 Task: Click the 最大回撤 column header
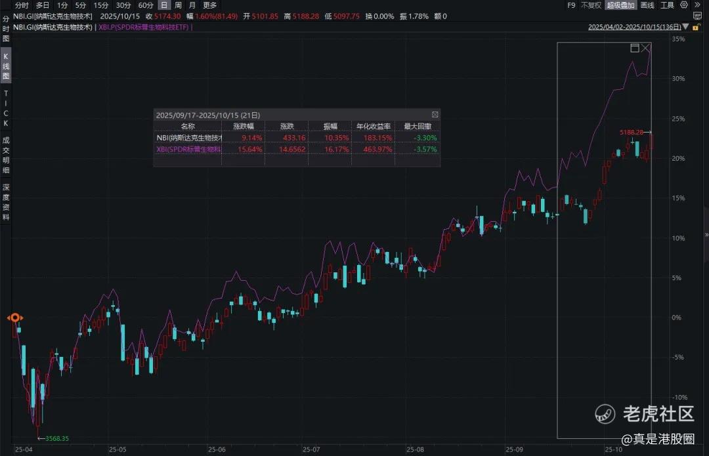[418, 126]
